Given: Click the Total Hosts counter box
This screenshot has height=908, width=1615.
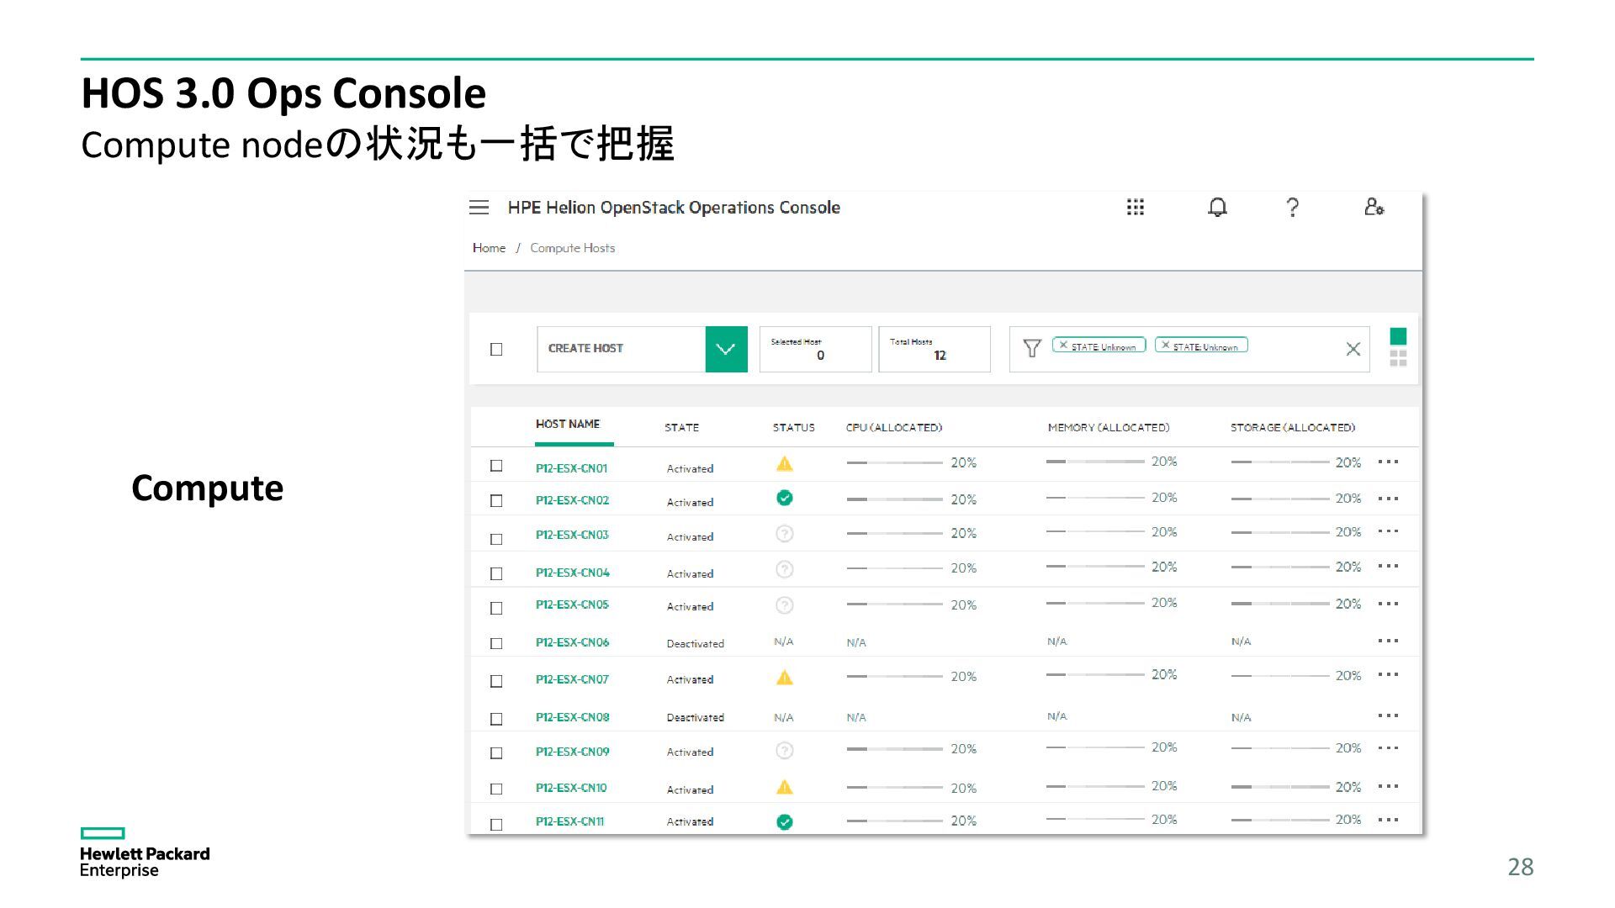Looking at the screenshot, I should point(935,349).
